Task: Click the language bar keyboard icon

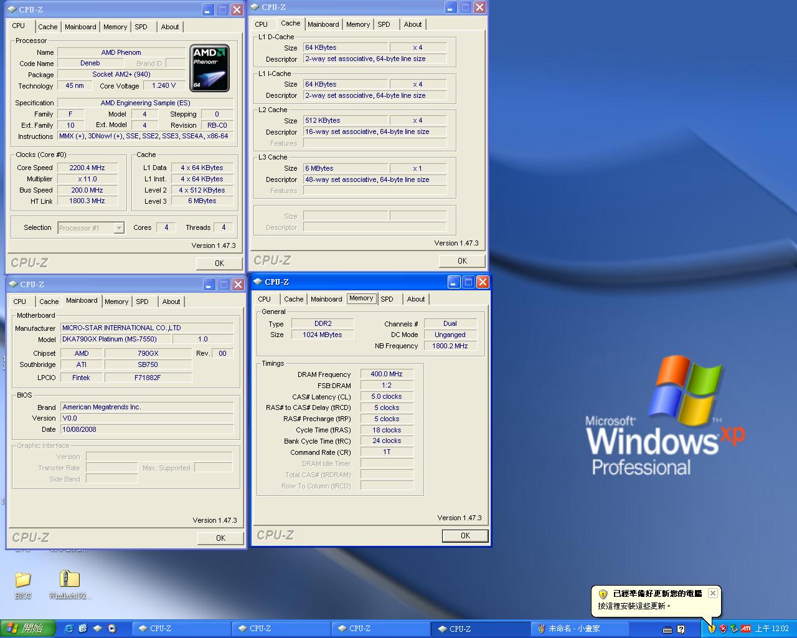Action: [667, 629]
